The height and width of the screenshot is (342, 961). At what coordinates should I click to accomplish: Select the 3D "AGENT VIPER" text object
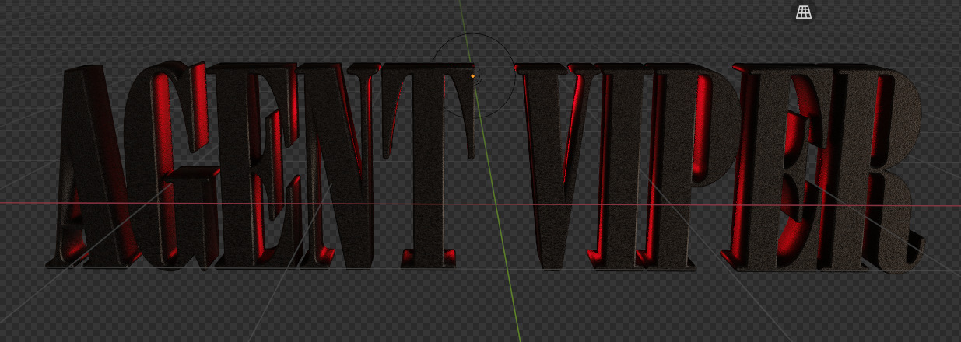(x=486, y=167)
